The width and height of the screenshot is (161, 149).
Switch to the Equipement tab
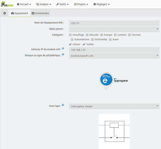point(19,13)
